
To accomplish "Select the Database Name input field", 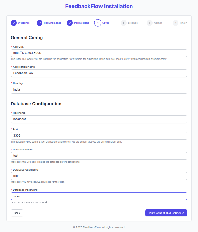I will (x=99, y=156).
